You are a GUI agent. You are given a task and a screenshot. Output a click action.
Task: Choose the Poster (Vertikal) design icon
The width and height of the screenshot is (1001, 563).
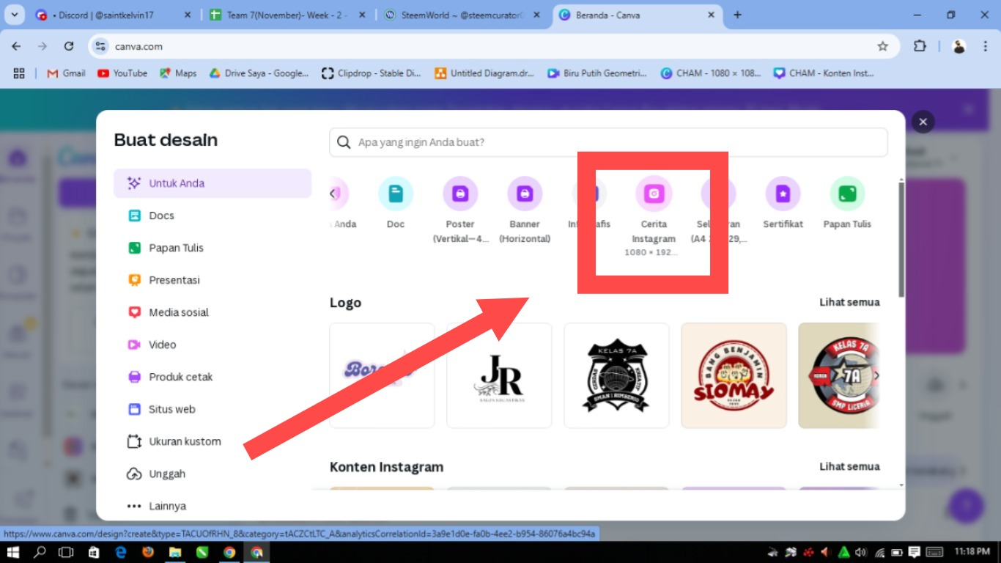pos(460,194)
